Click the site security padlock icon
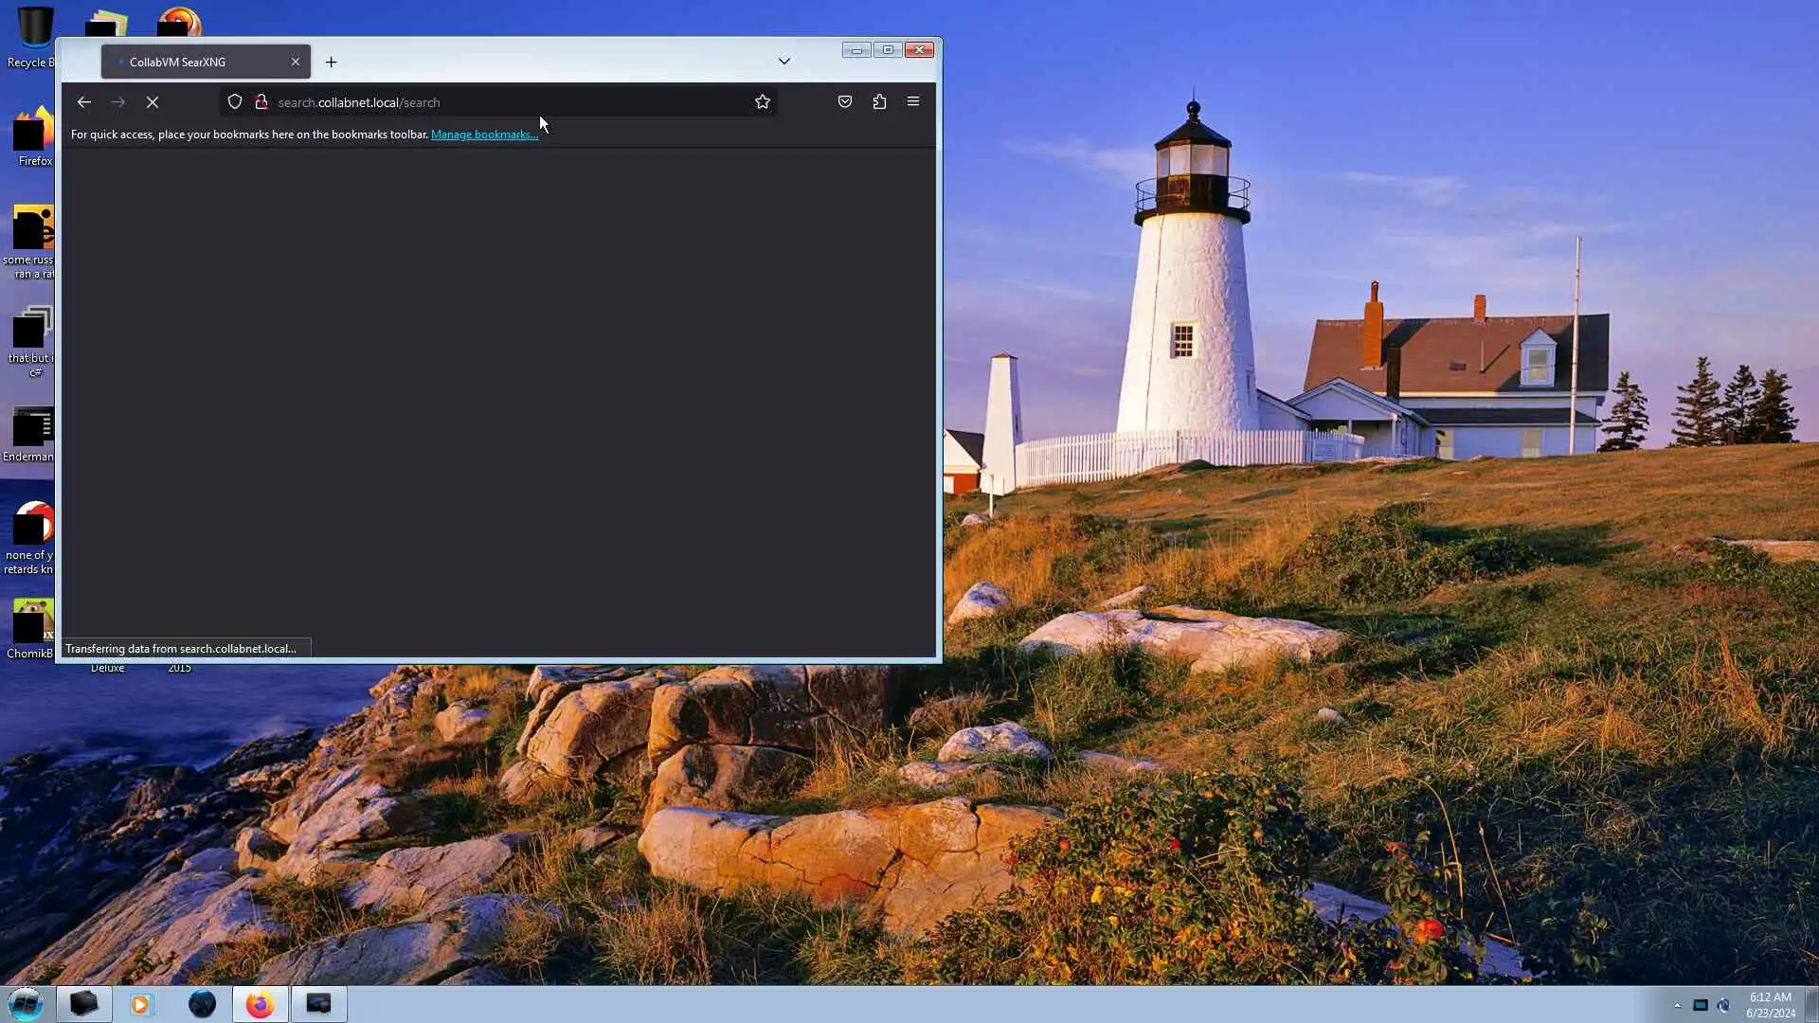Screen dimensions: 1819x1023 point(261,102)
